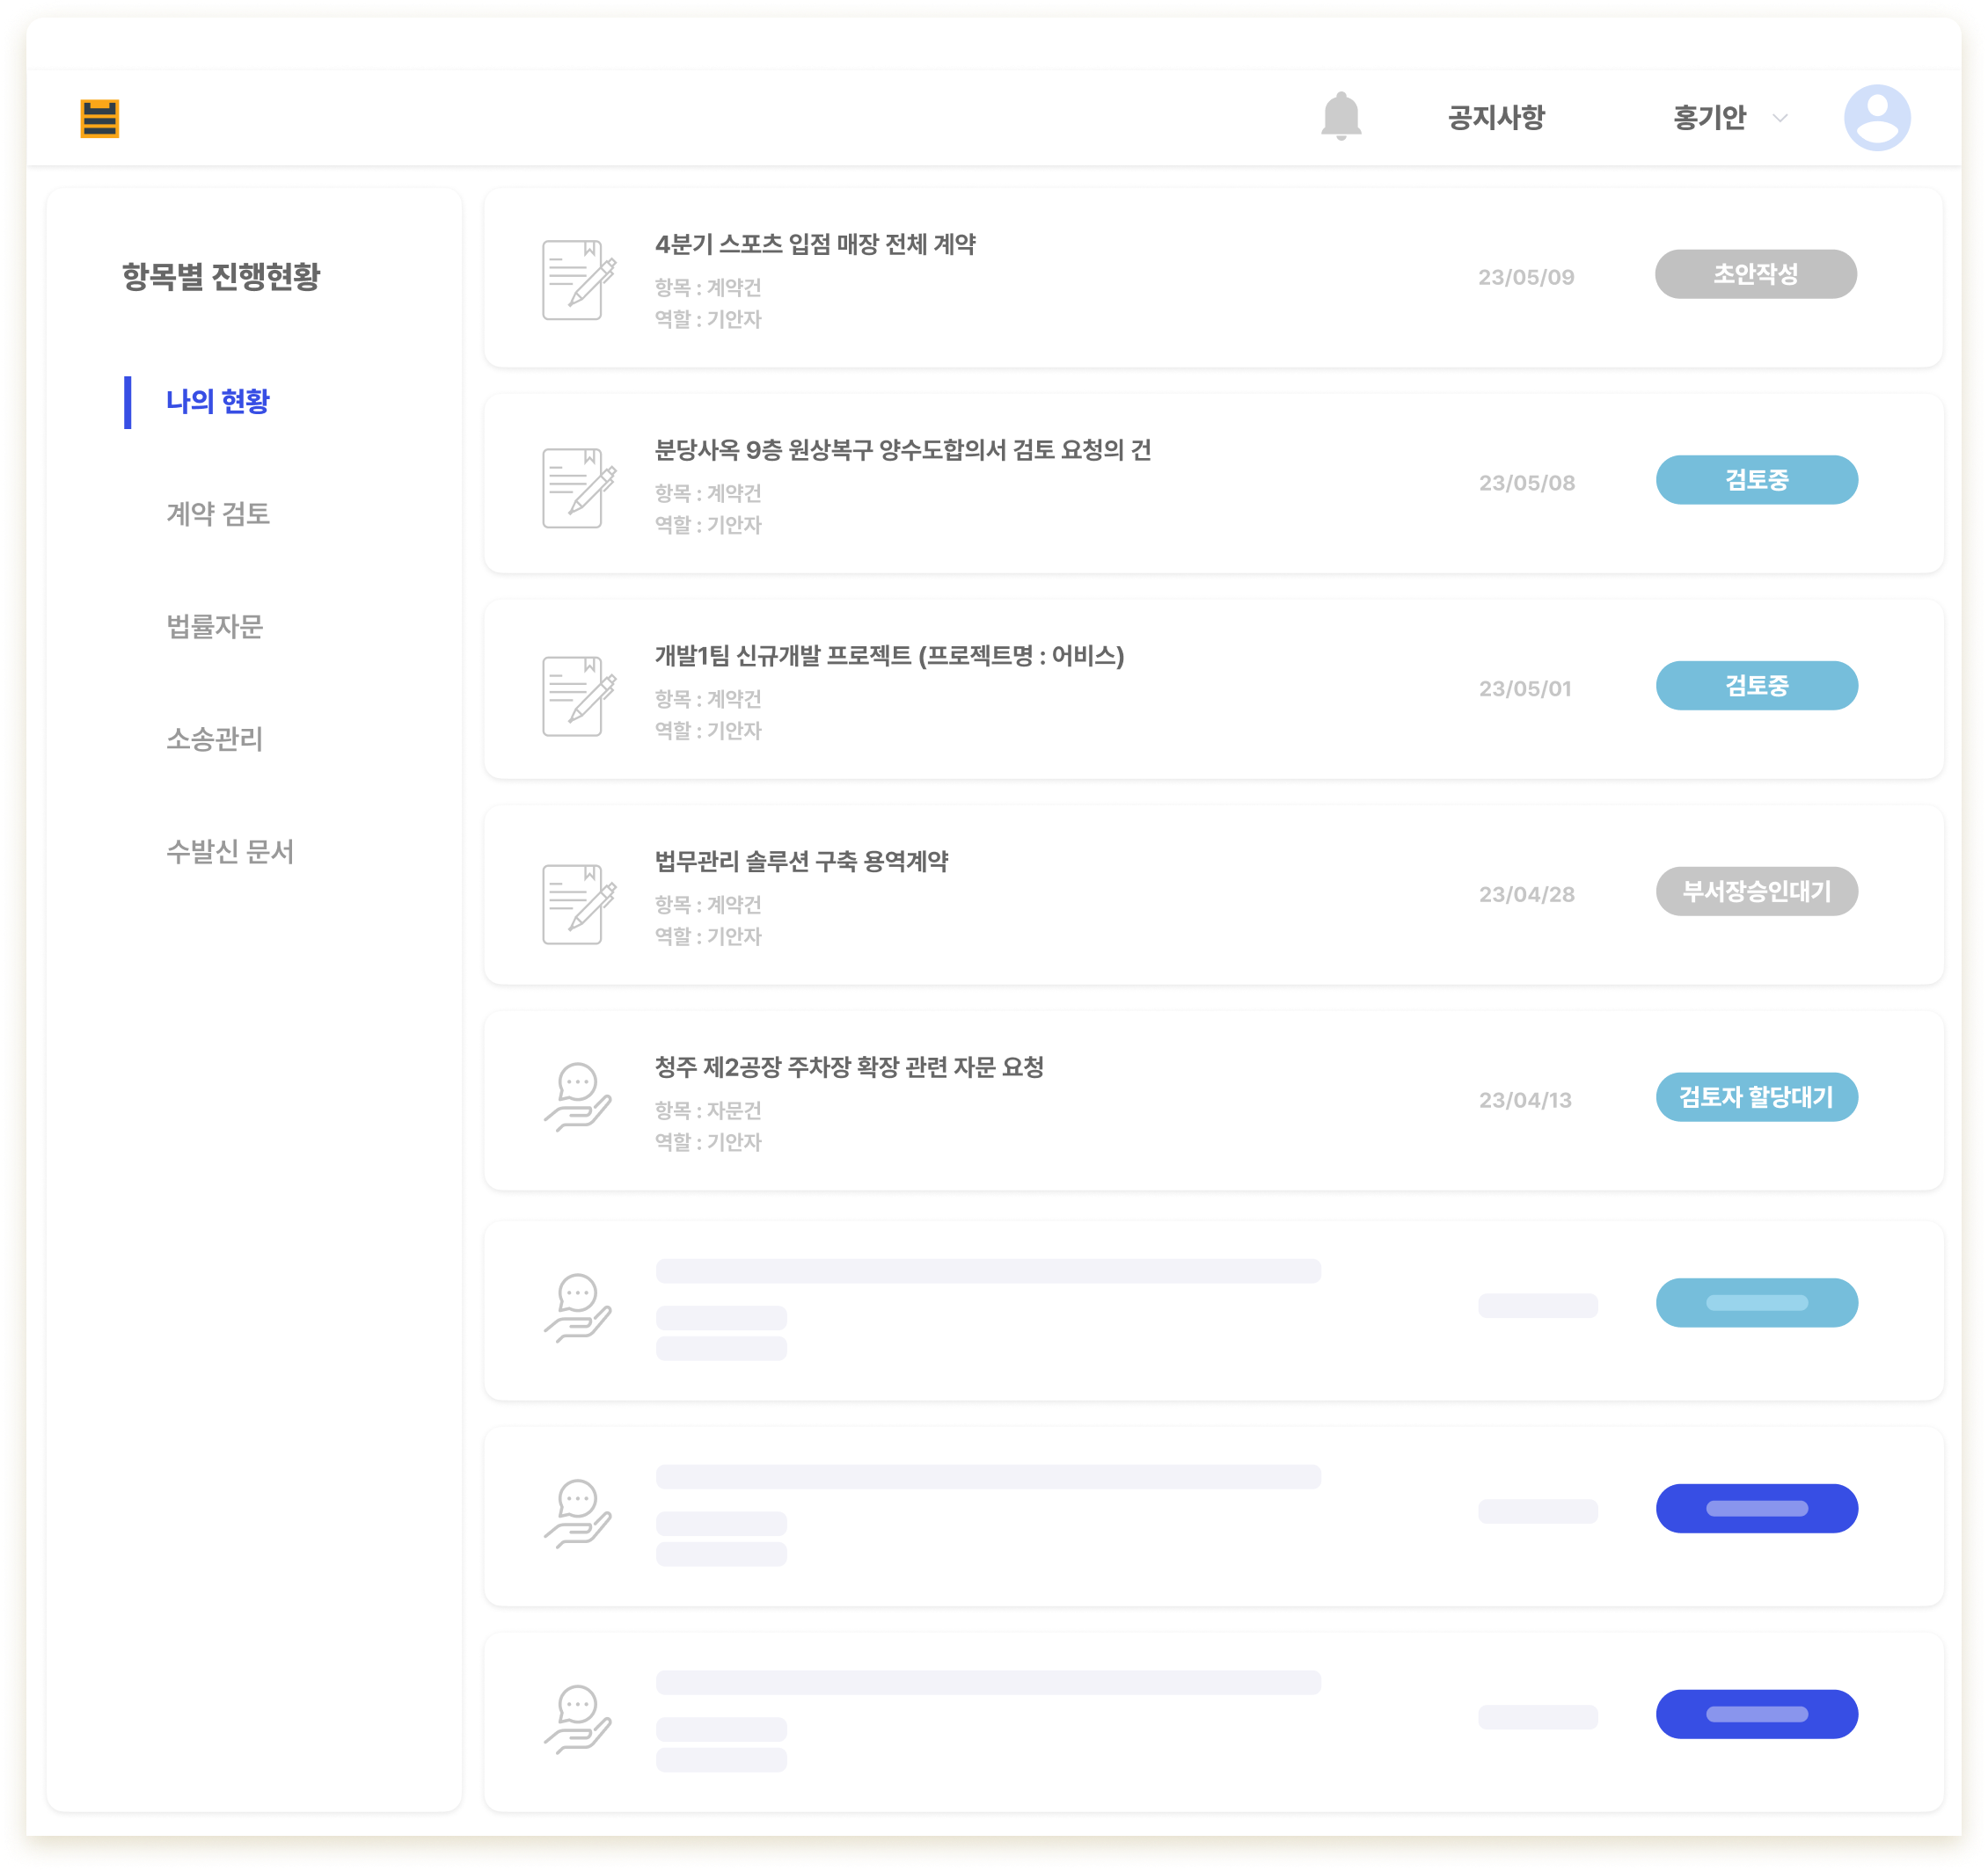1988x1871 pixels.
Task: Click title placeholder bar of first loading card
Action: click(988, 1271)
